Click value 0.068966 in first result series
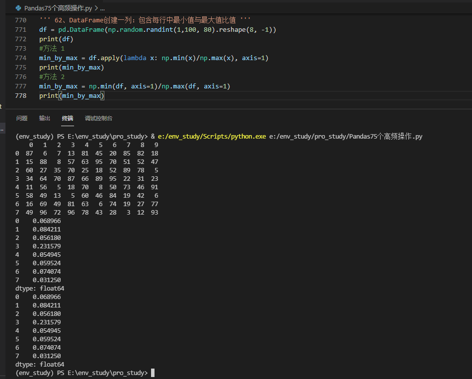 click(x=47, y=221)
